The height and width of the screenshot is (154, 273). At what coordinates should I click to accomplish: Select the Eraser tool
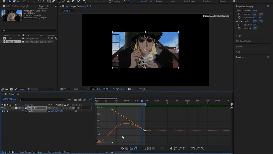click(x=73, y=1)
